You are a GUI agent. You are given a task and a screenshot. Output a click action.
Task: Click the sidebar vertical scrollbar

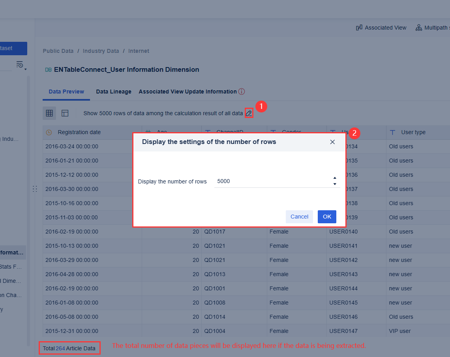(28, 211)
